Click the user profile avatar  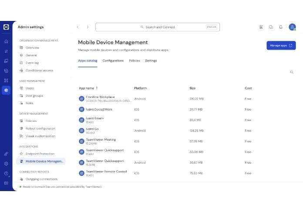coord(292,27)
